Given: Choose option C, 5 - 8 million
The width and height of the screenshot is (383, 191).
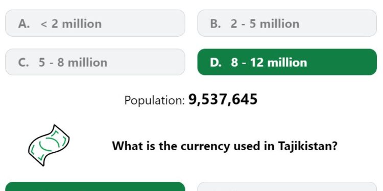Looking at the screenshot, I should pyautogui.click(x=95, y=62).
